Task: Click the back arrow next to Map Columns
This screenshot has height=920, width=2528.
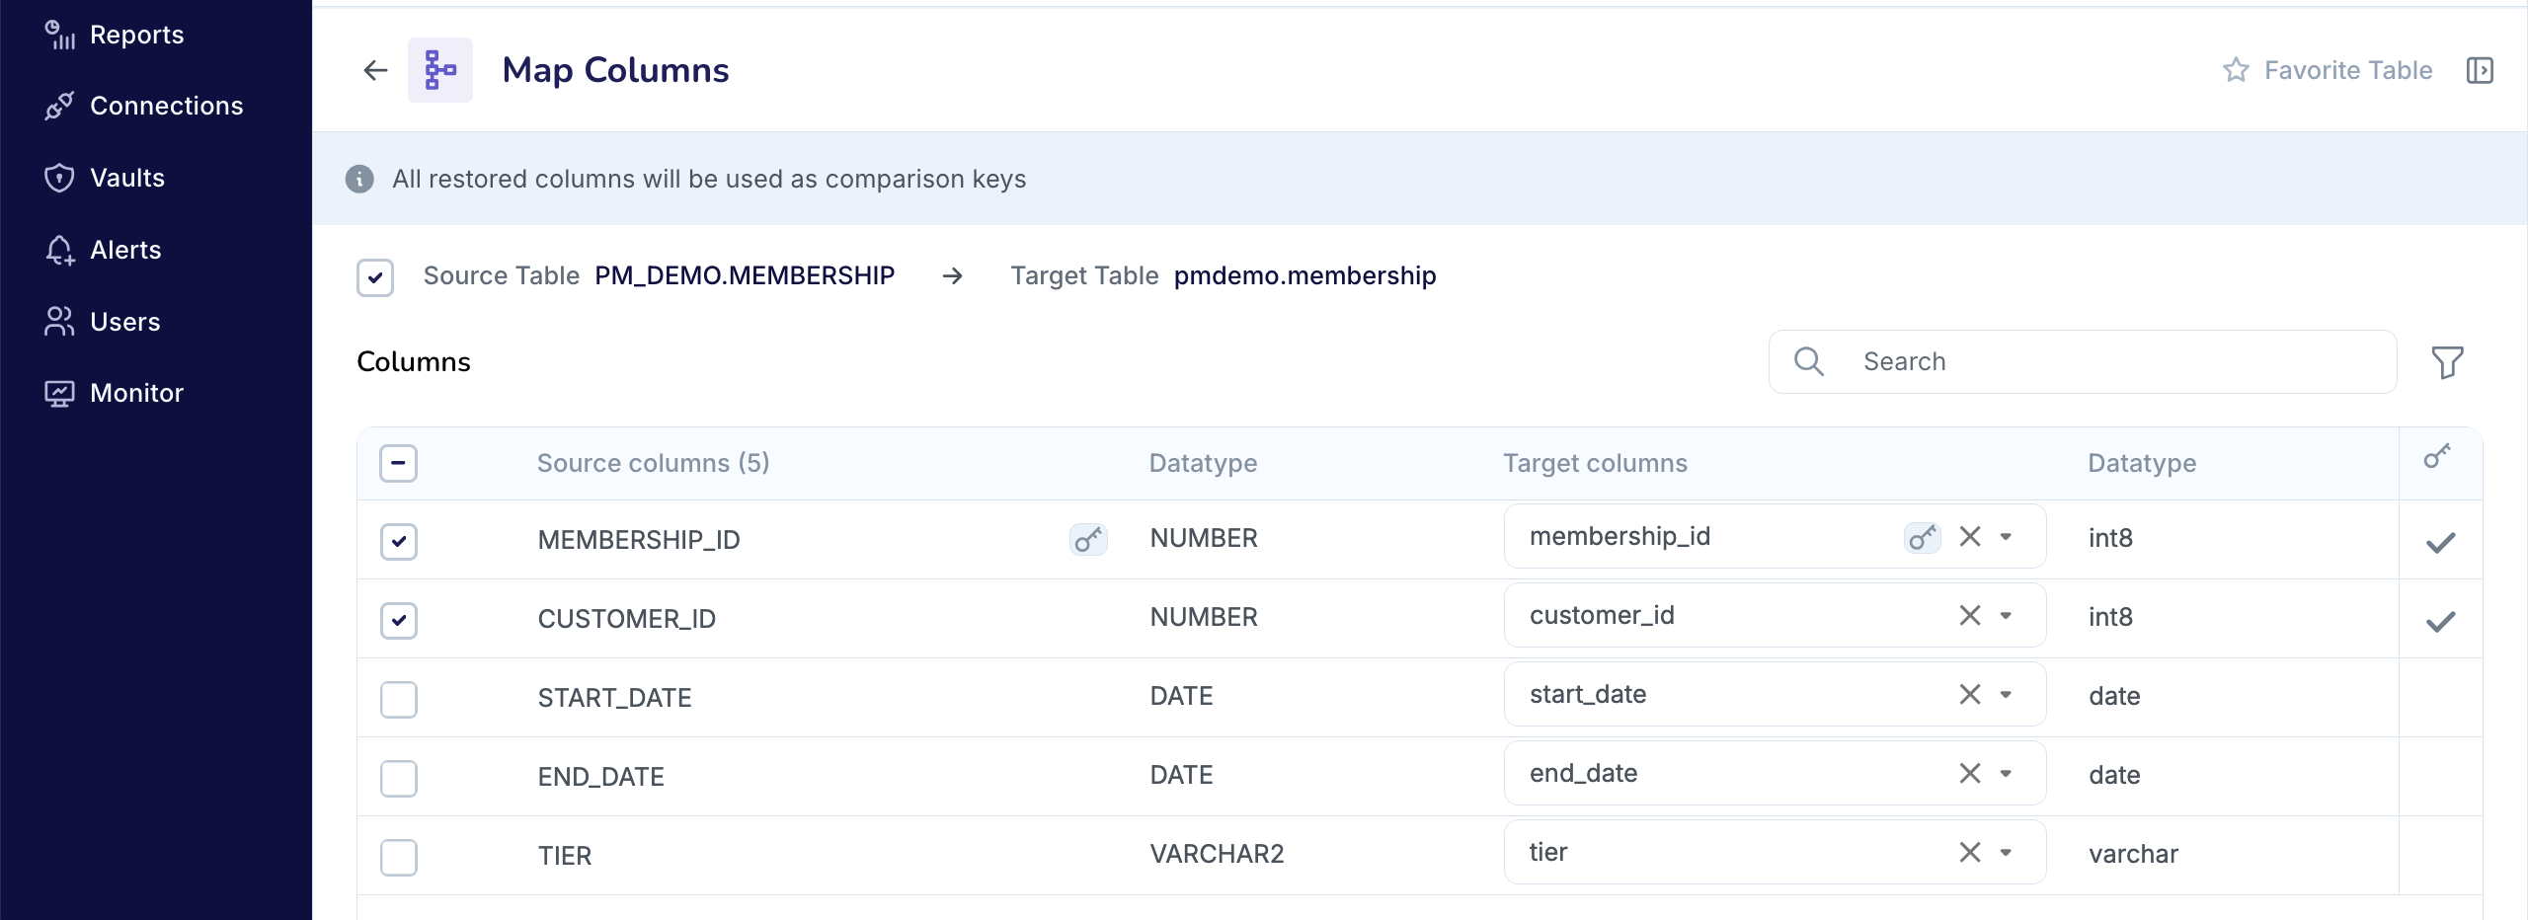Action: 374,69
